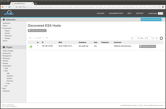Bookmark page with the star icon
The image size is (166, 109).
point(159,7)
